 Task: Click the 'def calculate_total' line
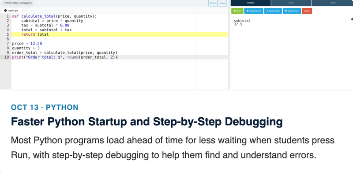(54, 16)
